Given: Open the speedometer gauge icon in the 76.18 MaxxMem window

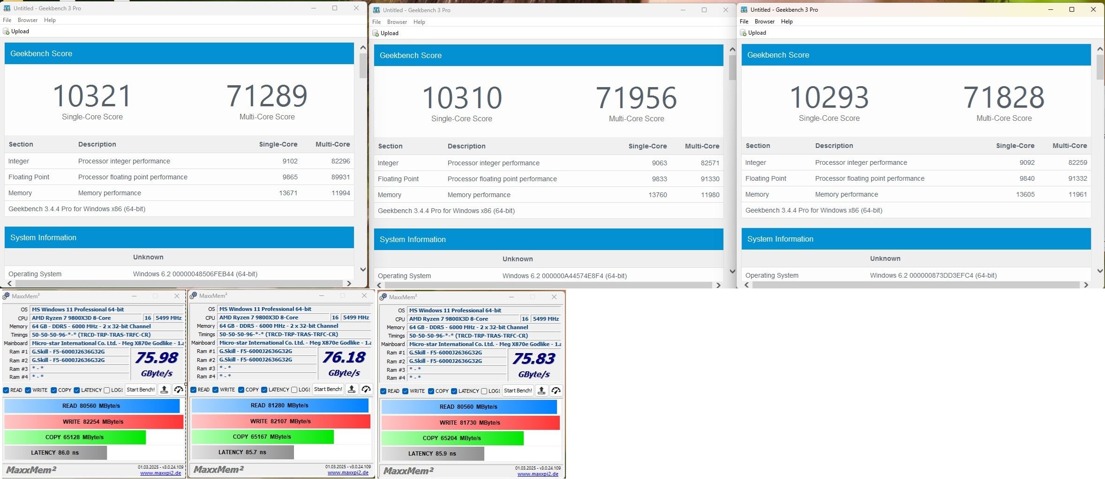Looking at the screenshot, I should pos(366,389).
